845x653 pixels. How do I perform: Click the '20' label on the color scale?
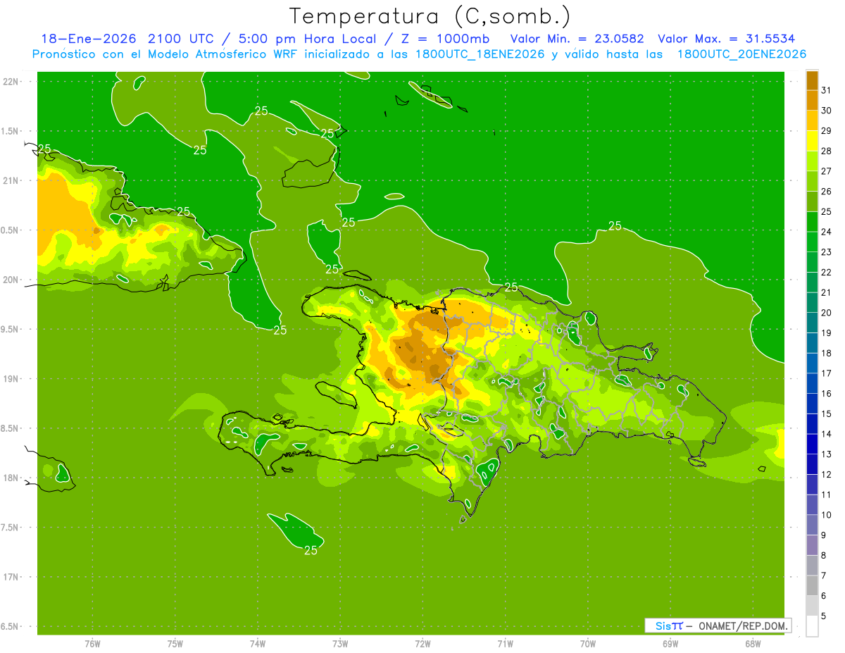click(826, 313)
